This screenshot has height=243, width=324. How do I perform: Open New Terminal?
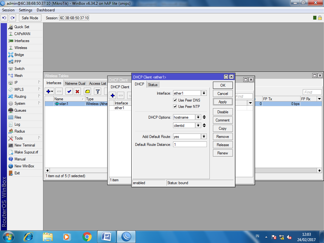click(x=25, y=145)
